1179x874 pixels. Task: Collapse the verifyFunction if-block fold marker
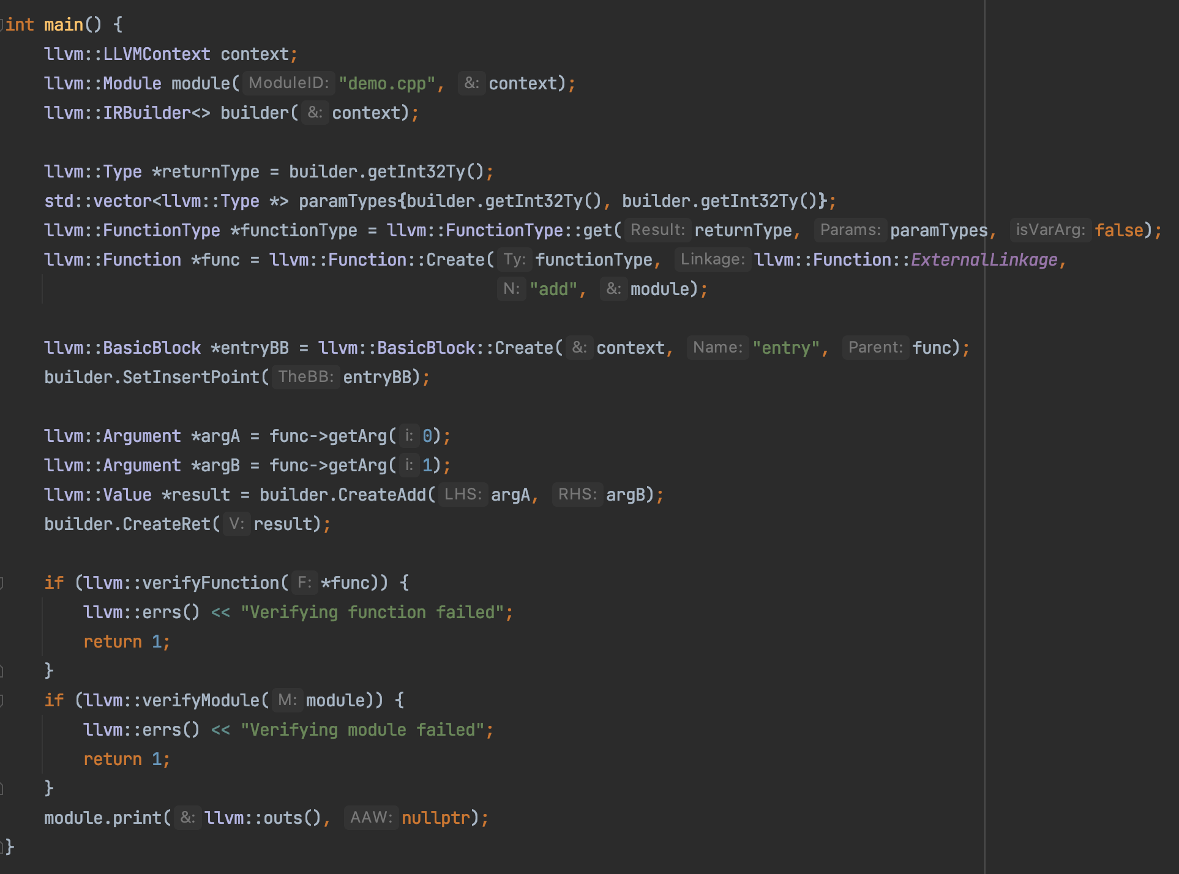[2, 583]
